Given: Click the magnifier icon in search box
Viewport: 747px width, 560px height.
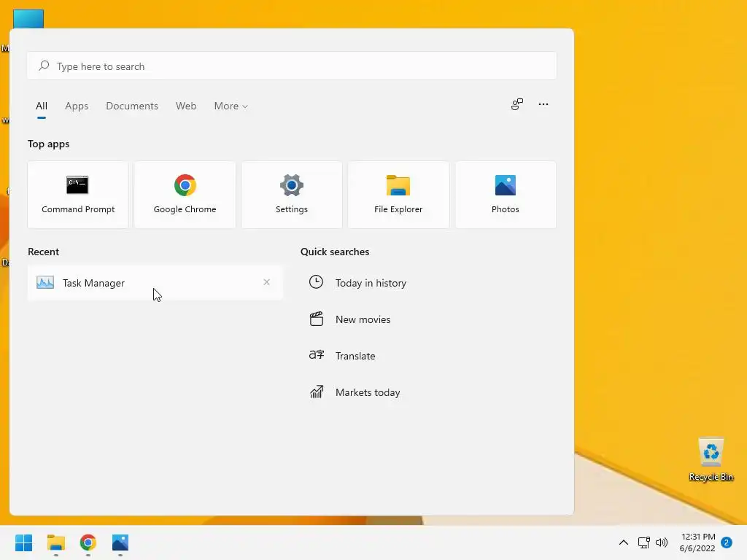Looking at the screenshot, I should 44,66.
